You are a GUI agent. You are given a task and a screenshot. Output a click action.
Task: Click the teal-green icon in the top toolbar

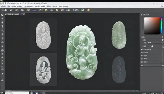(83, 10)
